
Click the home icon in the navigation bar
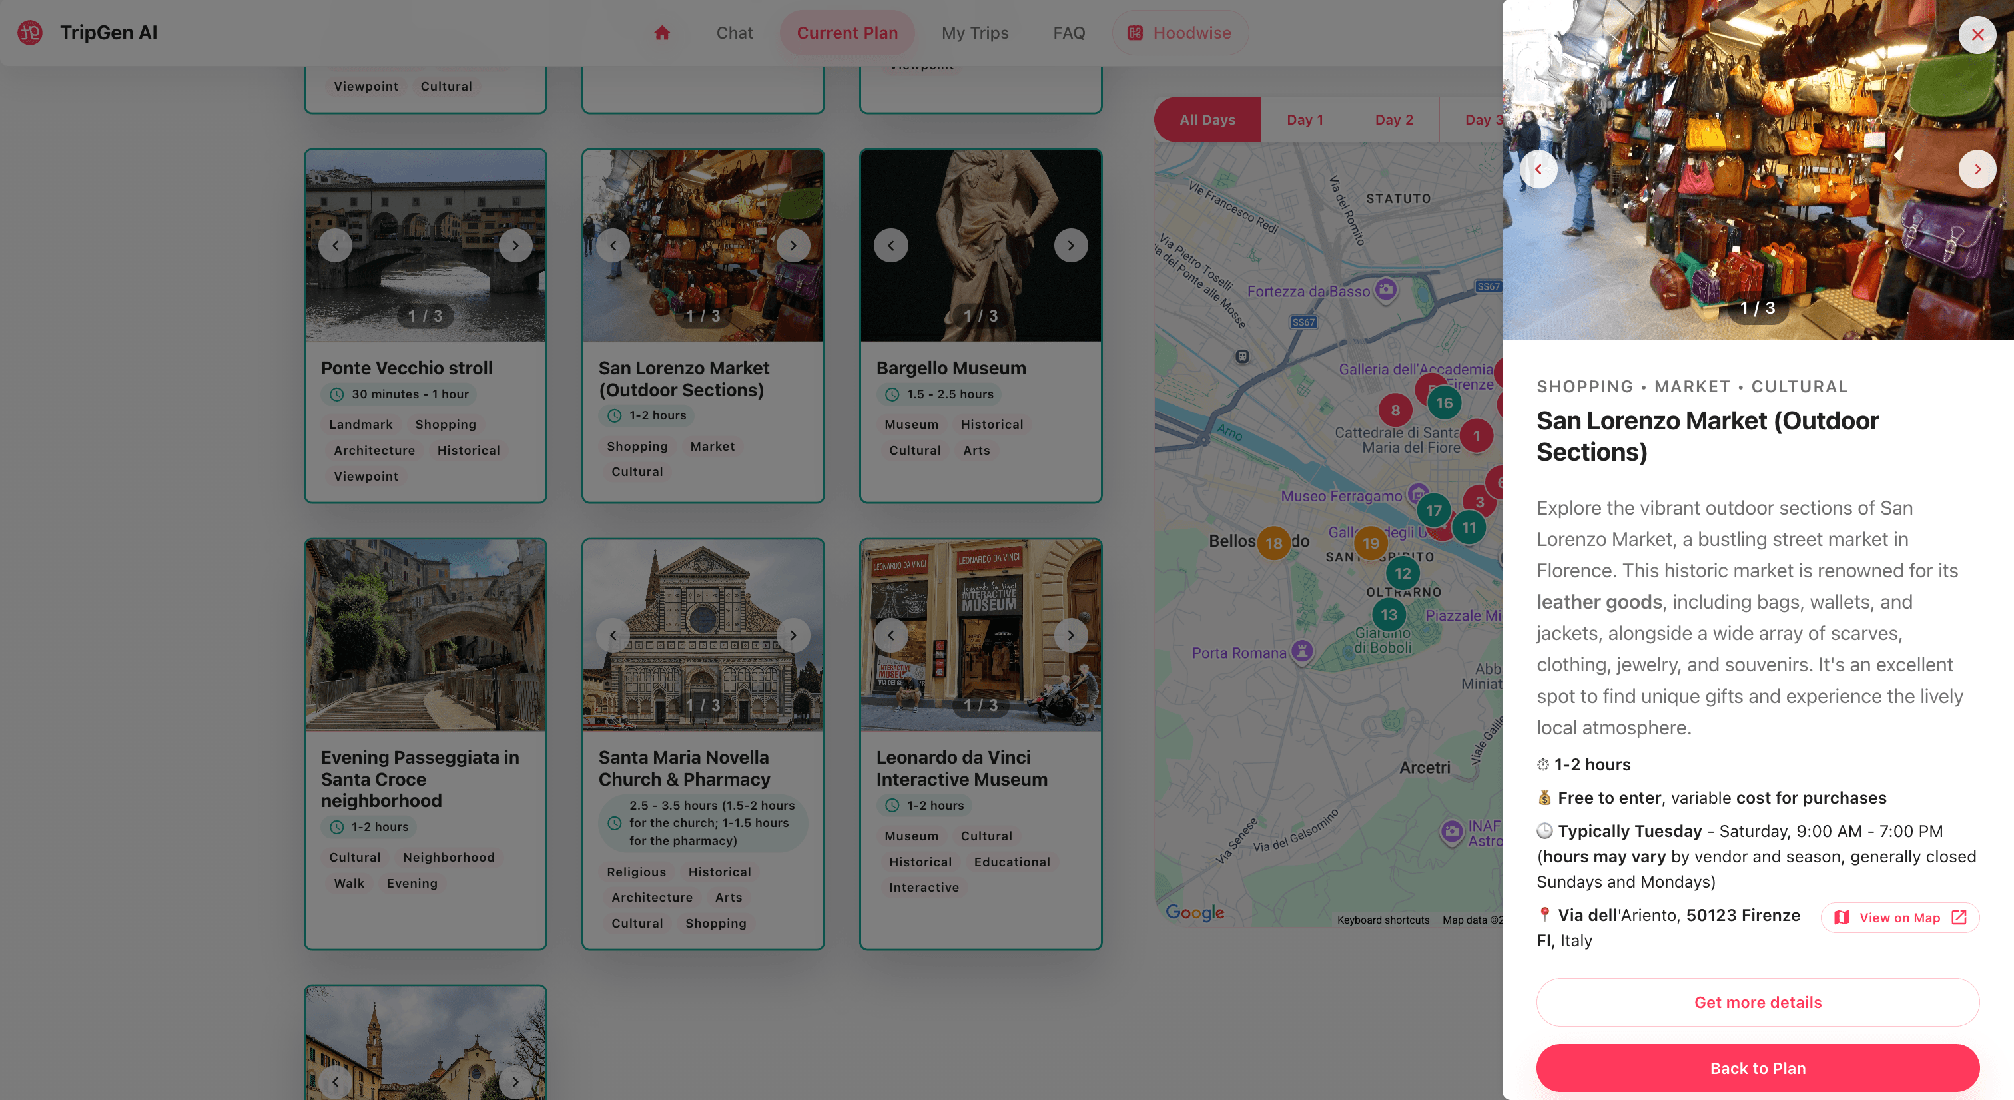tap(662, 33)
